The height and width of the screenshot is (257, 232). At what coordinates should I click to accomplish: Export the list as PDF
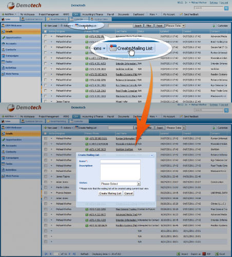206,254
